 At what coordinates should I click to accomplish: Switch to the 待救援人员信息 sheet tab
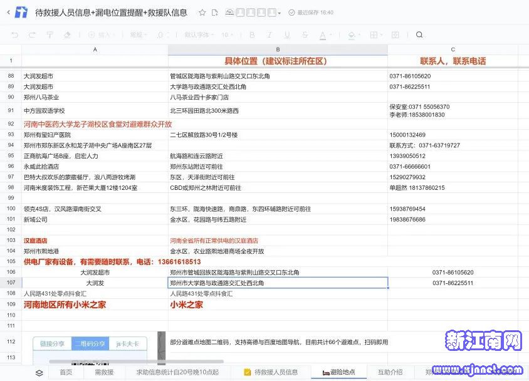point(271,372)
